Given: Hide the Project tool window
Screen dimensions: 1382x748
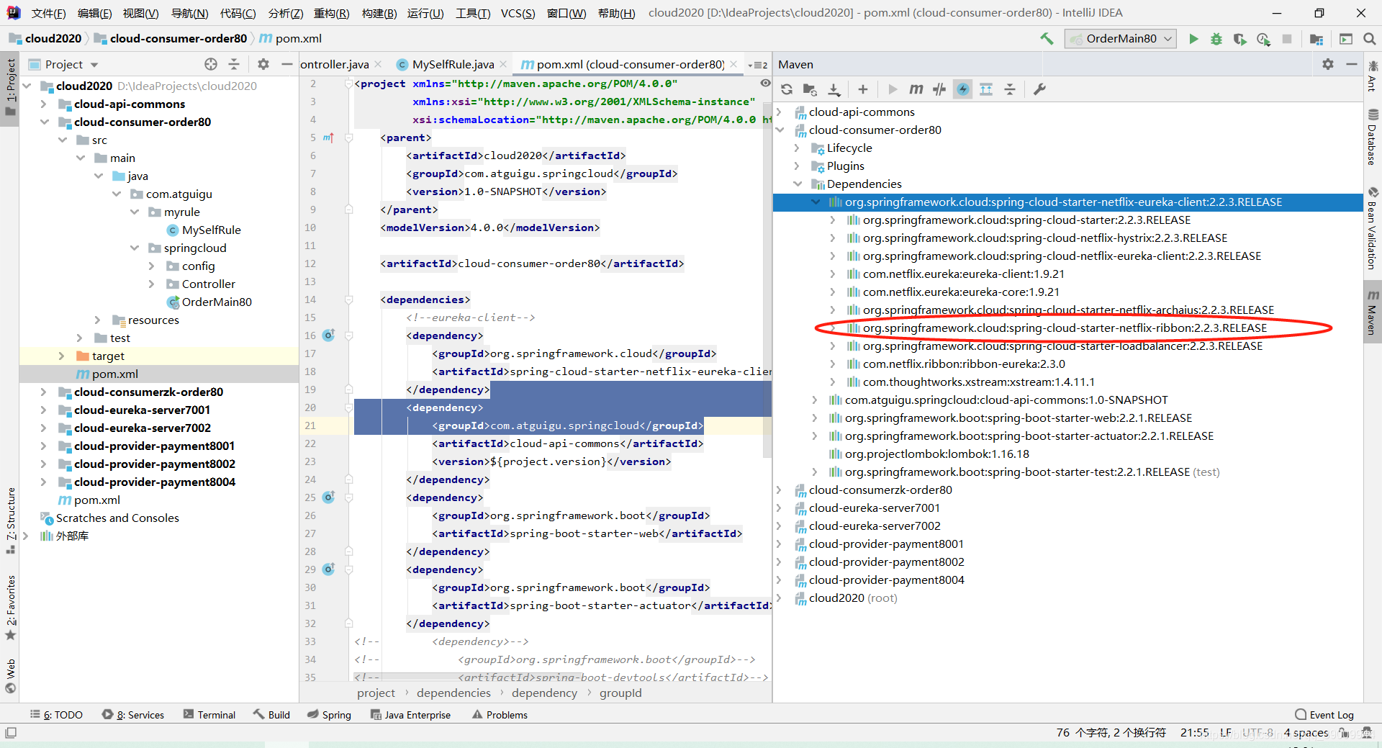Looking at the screenshot, I should point(286,64).
